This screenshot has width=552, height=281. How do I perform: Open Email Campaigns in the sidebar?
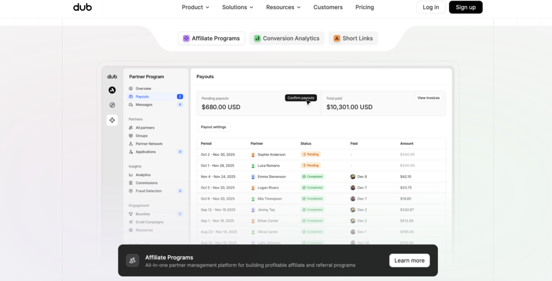point(156,222)
